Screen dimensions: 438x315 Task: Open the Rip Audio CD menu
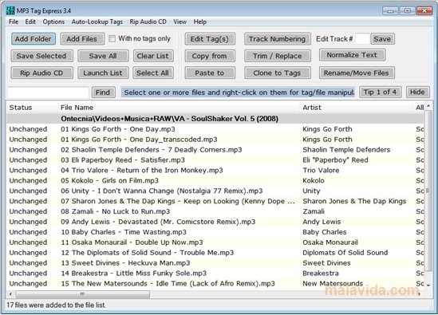tap(148, 22)
